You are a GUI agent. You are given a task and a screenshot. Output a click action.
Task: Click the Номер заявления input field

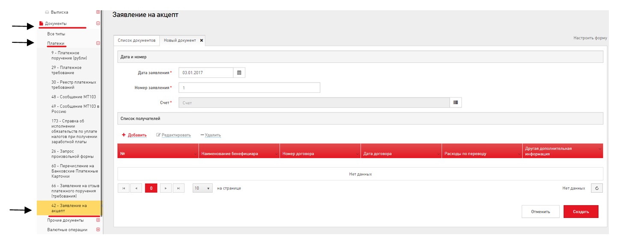point(249,88)
